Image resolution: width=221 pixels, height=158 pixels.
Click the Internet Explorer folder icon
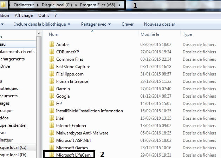(x=52, y=125)
